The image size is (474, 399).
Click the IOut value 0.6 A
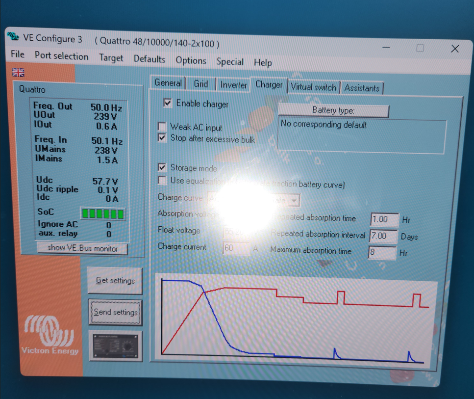[106, 126]
